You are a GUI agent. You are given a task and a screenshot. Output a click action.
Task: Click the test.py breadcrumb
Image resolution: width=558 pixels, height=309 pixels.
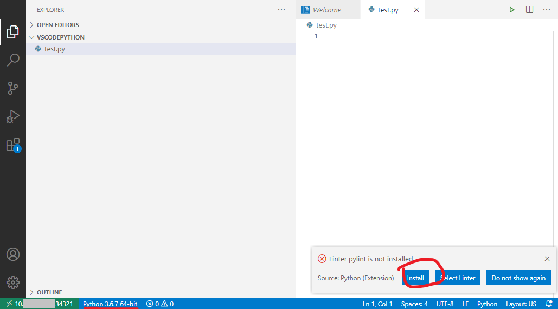[322, 25]
